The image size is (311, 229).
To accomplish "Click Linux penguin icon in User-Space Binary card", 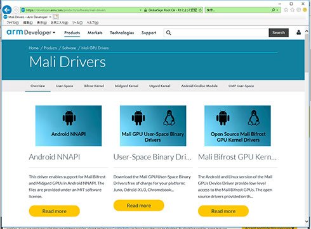I will coord(169,118).
